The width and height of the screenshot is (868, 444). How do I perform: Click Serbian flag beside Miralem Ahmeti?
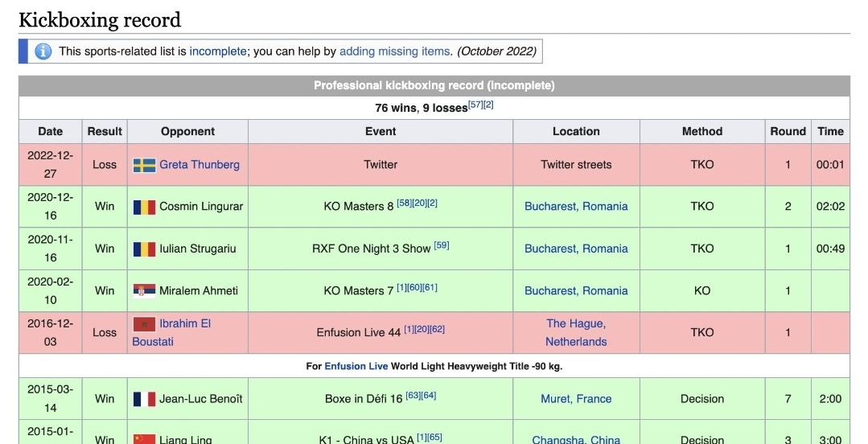coord(144,290)
